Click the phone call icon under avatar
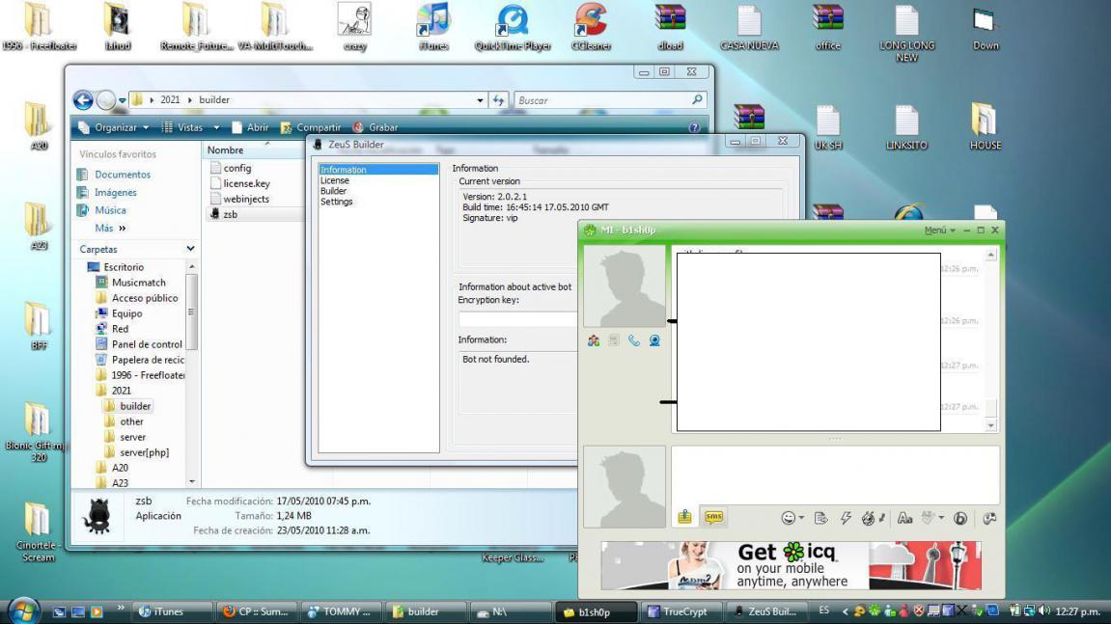The image size is (1111, 624). [634, 340]
